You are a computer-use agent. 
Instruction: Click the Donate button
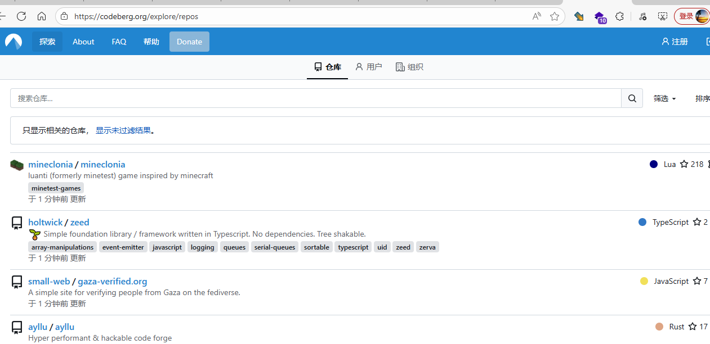pos(189,42)
